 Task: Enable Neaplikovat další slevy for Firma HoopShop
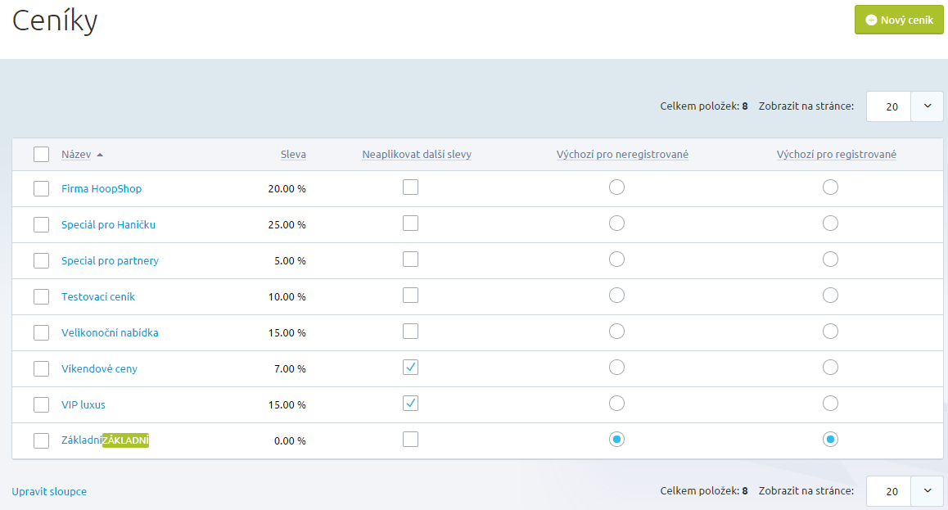point(410,187)
